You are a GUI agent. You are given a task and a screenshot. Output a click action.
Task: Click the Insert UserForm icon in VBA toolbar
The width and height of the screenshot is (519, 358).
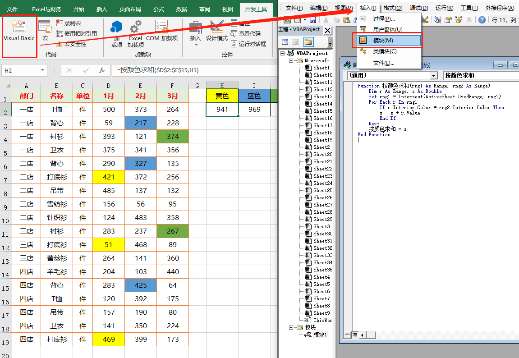click(298, 20)
